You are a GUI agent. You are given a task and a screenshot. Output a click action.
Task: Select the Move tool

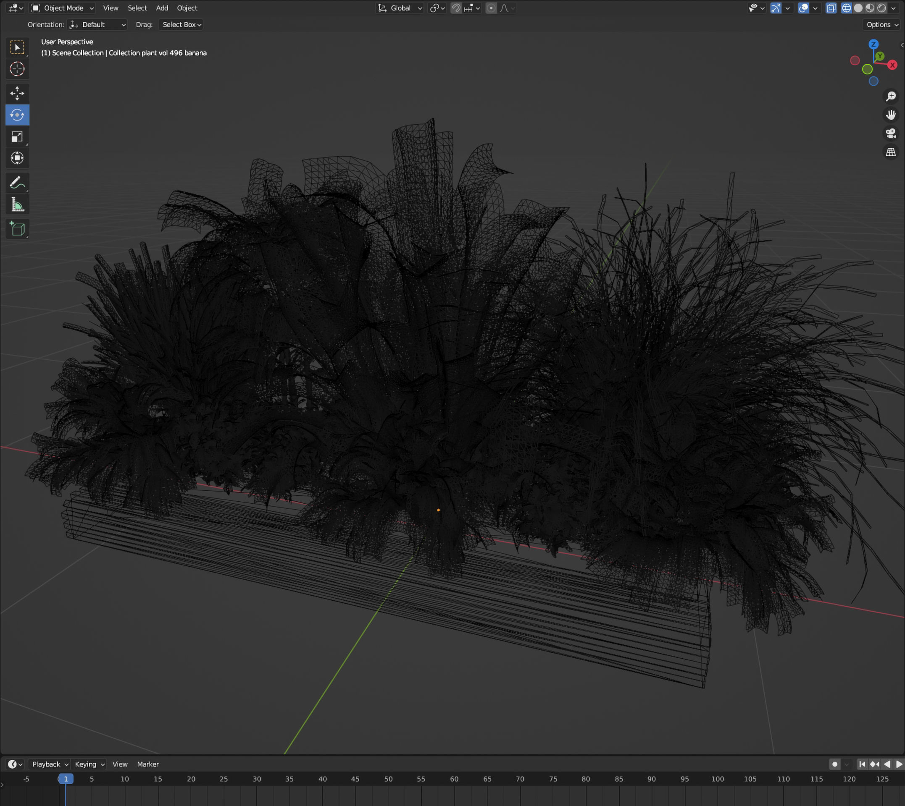coord(17,93)
